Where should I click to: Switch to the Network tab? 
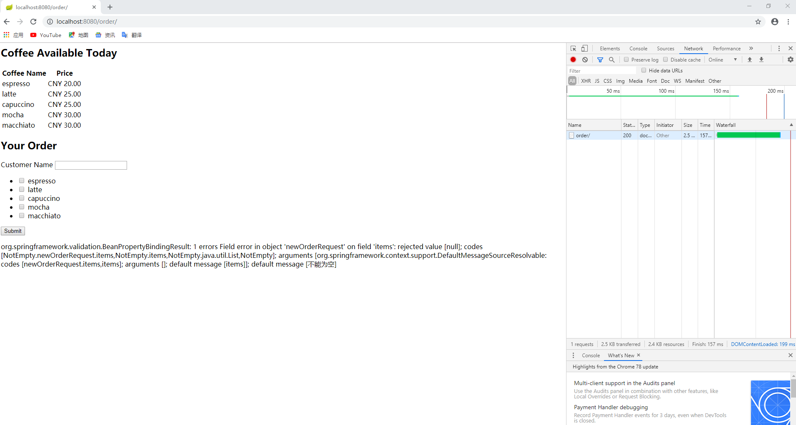click(693, 48)
